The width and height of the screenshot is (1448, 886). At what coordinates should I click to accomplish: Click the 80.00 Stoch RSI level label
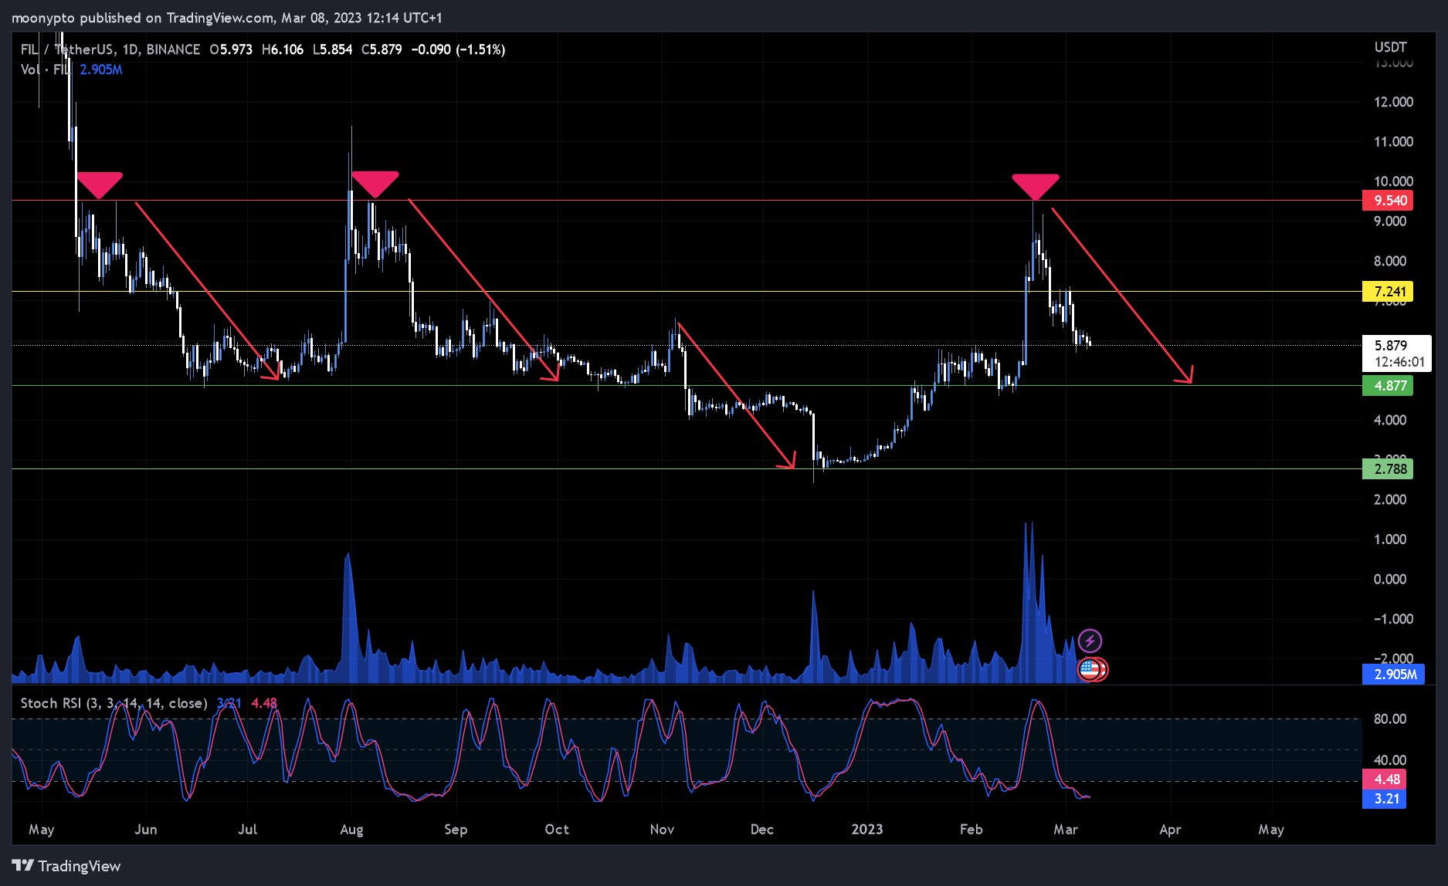[1390, 719]
